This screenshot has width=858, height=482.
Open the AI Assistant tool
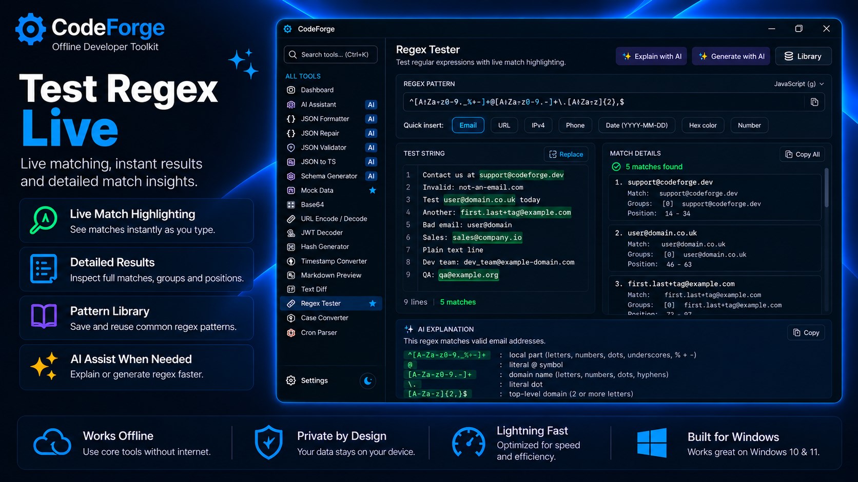(331, 104)
